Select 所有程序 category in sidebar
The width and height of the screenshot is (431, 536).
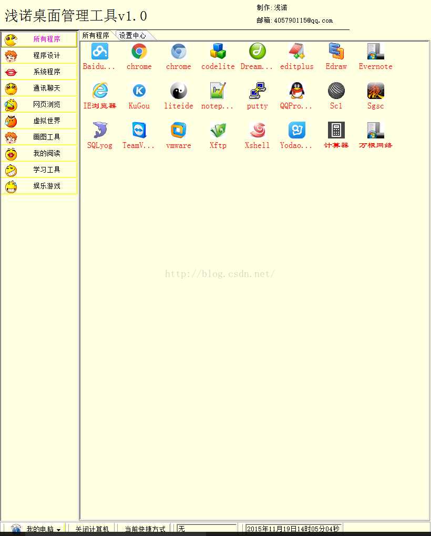39,39
